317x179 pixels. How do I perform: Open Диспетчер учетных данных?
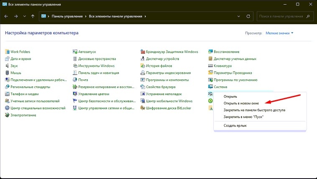click(x=235, y=59)
